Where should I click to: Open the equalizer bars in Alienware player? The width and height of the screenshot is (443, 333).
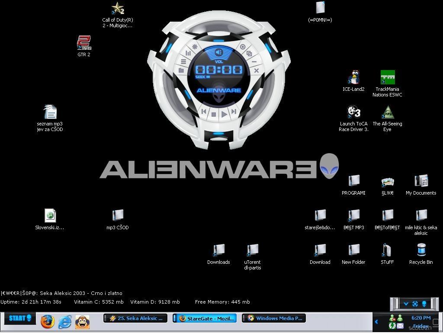(188, 53)
